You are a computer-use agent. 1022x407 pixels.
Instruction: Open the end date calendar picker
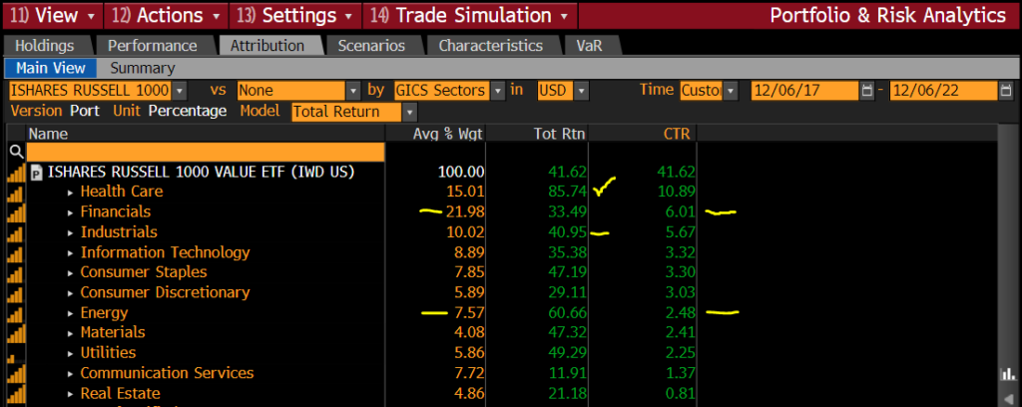click(x=1006, y=91)
